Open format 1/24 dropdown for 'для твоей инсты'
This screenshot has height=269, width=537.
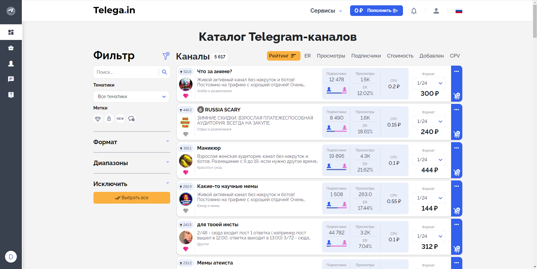click(429, 236)
